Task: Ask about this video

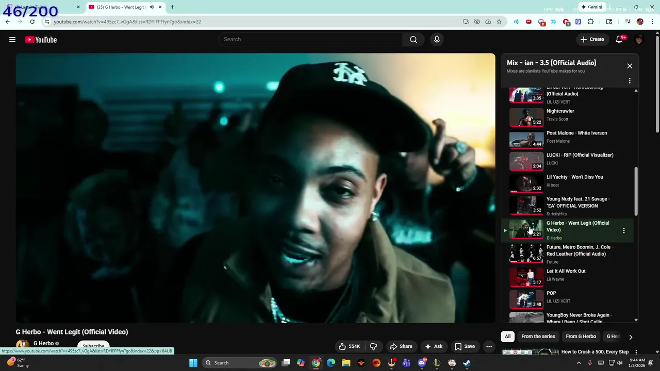Action: click(433, 346)
